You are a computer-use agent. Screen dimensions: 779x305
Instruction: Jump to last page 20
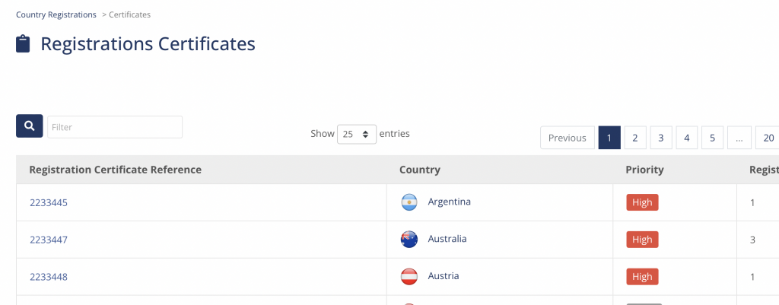point(768,138)
